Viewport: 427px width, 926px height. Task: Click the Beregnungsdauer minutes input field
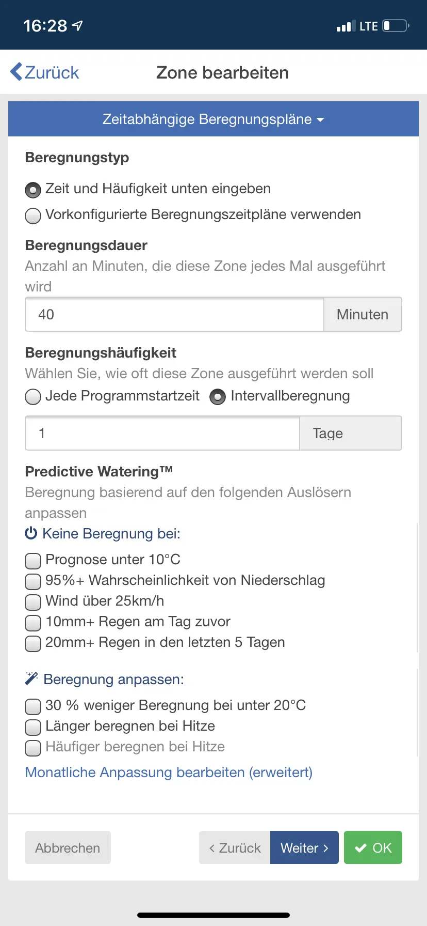pyautogui.click(x=174, y=314)
